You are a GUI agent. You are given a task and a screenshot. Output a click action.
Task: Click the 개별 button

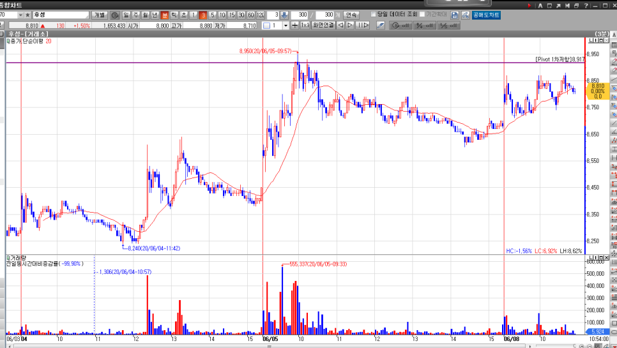pos(99,15)
